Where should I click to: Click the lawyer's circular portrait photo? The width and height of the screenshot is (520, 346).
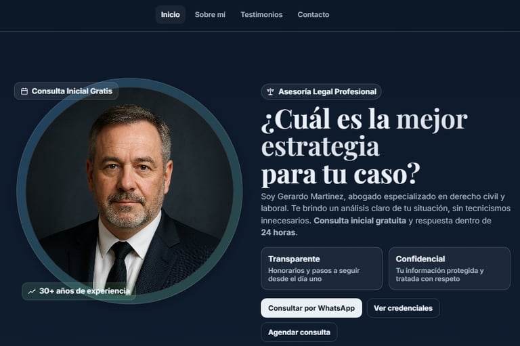130,191
